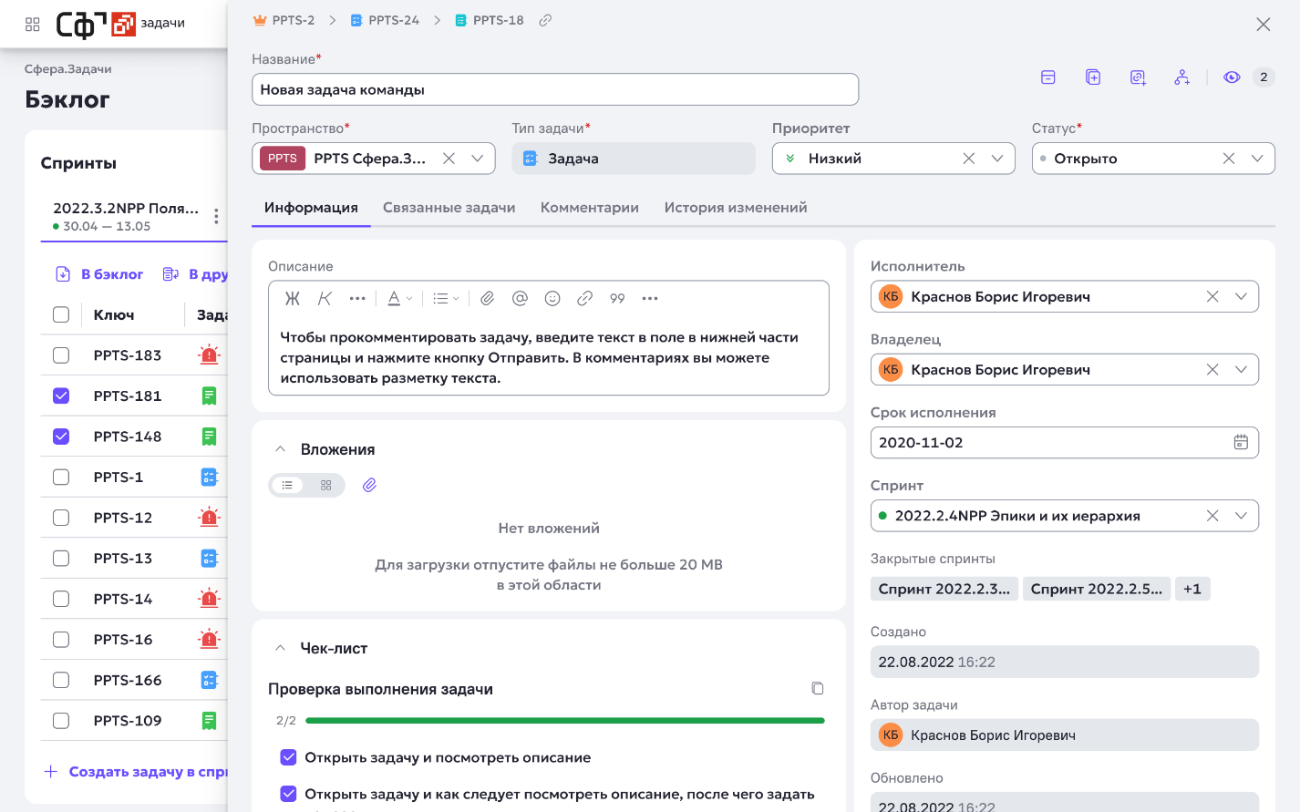Collapse the Чек-лист section
This screenshot has width=1300, height=812.
click(x=281, y=648)
